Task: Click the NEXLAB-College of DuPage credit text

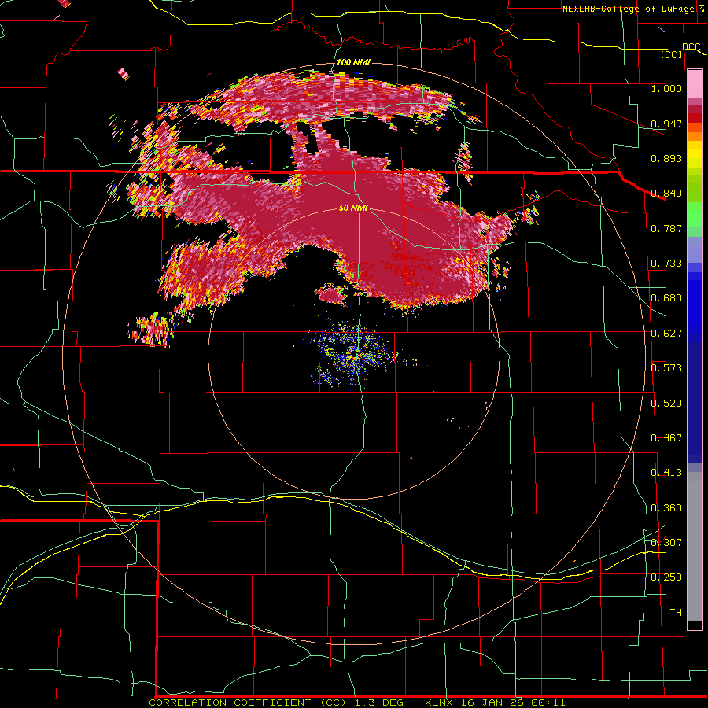Action: tap(630, 9)
